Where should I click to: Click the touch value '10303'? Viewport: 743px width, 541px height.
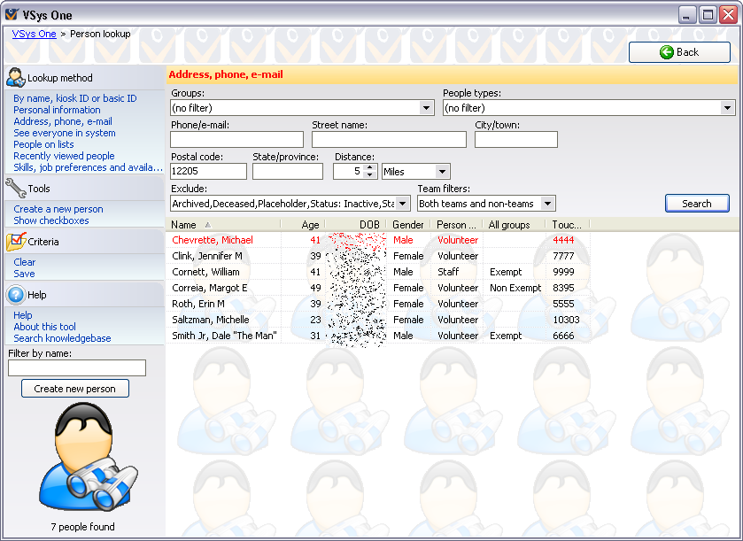tap(566, 320)
